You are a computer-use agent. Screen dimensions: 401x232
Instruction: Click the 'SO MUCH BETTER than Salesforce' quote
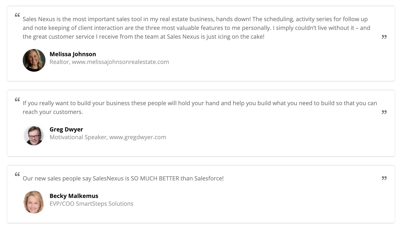[x=123, y=178]
